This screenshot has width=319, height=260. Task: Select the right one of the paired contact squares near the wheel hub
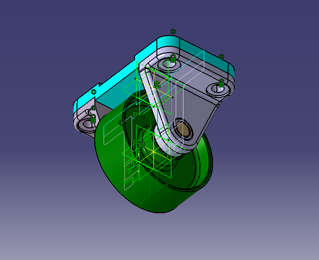click(142, 145)
